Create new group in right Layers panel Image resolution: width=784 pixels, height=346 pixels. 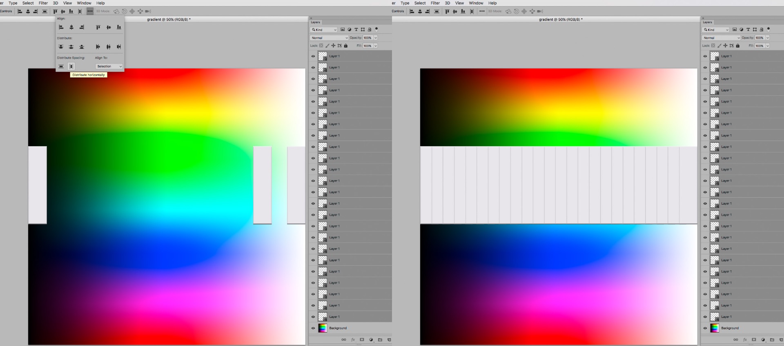point(772,340)
